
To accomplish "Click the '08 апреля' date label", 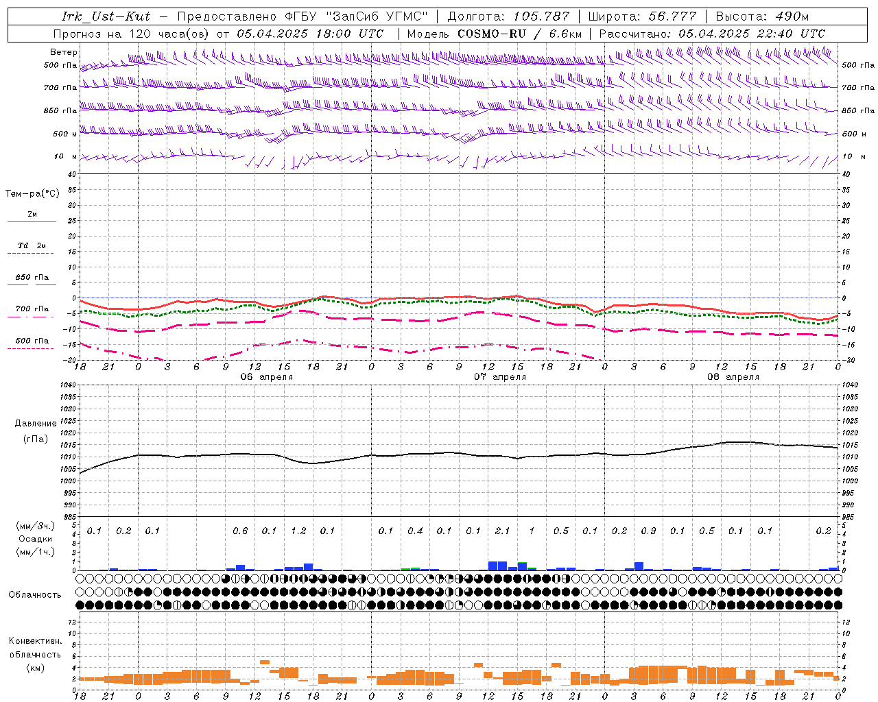I will tap(733, 377).
